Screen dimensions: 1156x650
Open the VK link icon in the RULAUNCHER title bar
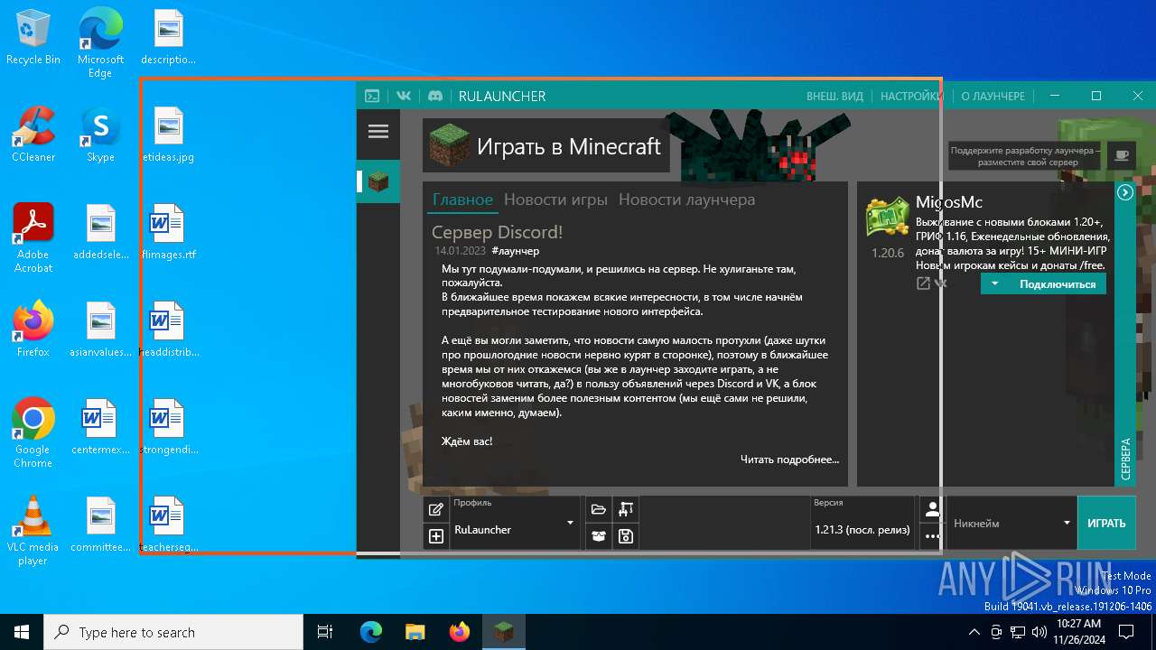tap(404, 96)
